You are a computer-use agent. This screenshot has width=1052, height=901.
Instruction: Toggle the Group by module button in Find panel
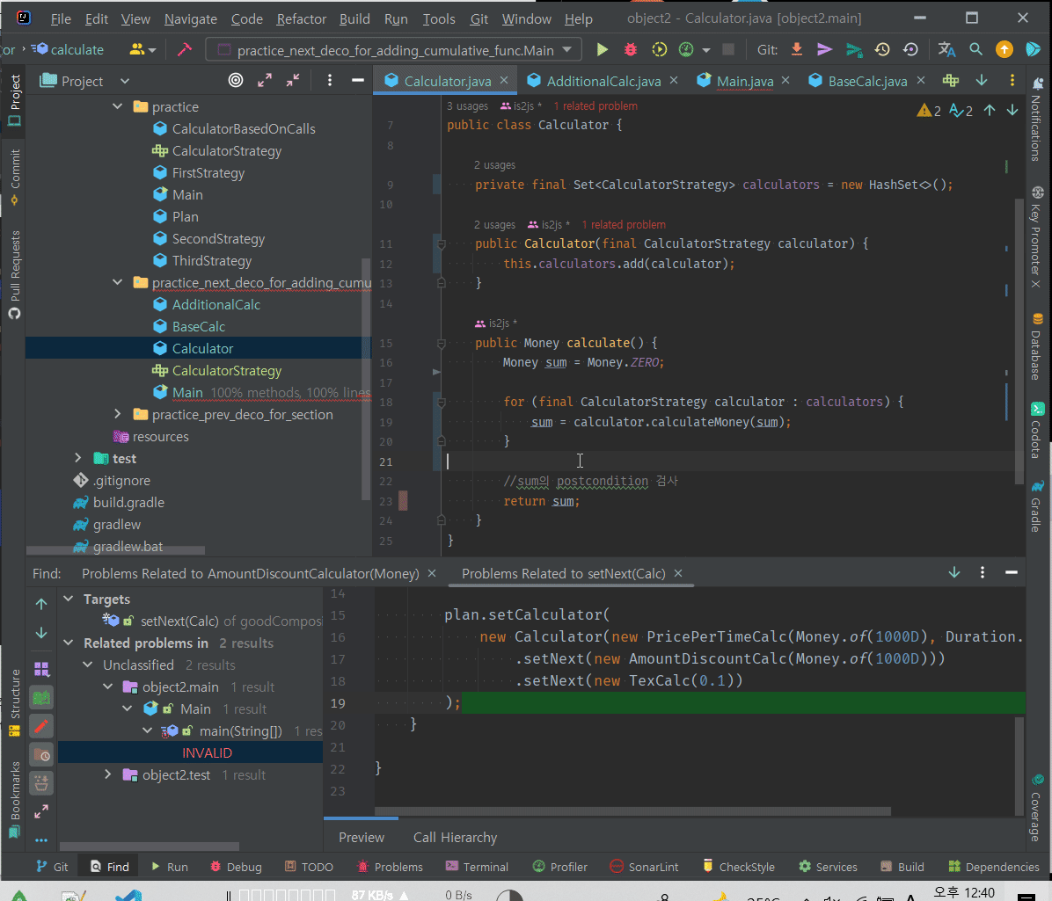click(41, 670)
